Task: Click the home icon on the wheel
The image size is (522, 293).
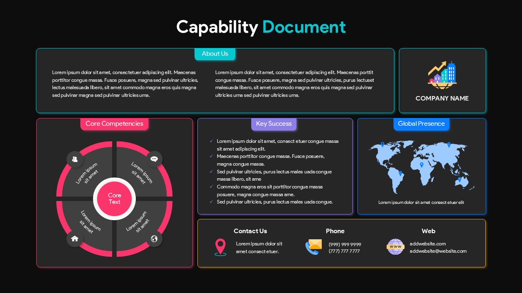Action: (x=75, y=239)
